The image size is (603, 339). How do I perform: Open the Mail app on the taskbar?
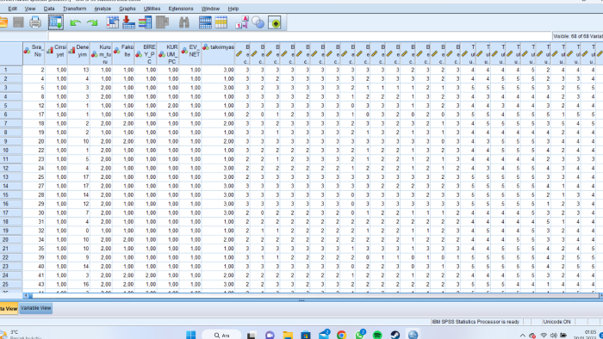[x=324, y=335]
